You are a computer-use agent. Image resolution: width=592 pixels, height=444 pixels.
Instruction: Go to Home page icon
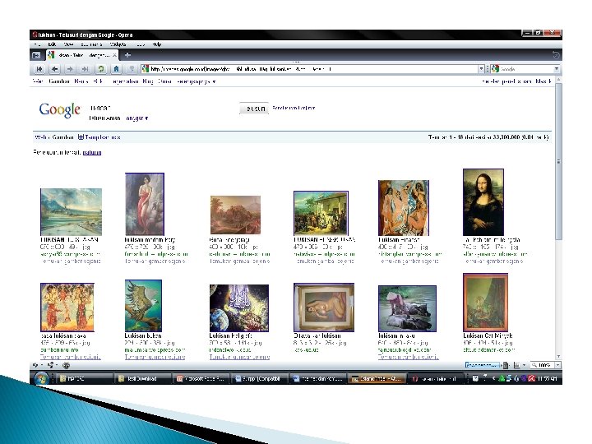116,69
